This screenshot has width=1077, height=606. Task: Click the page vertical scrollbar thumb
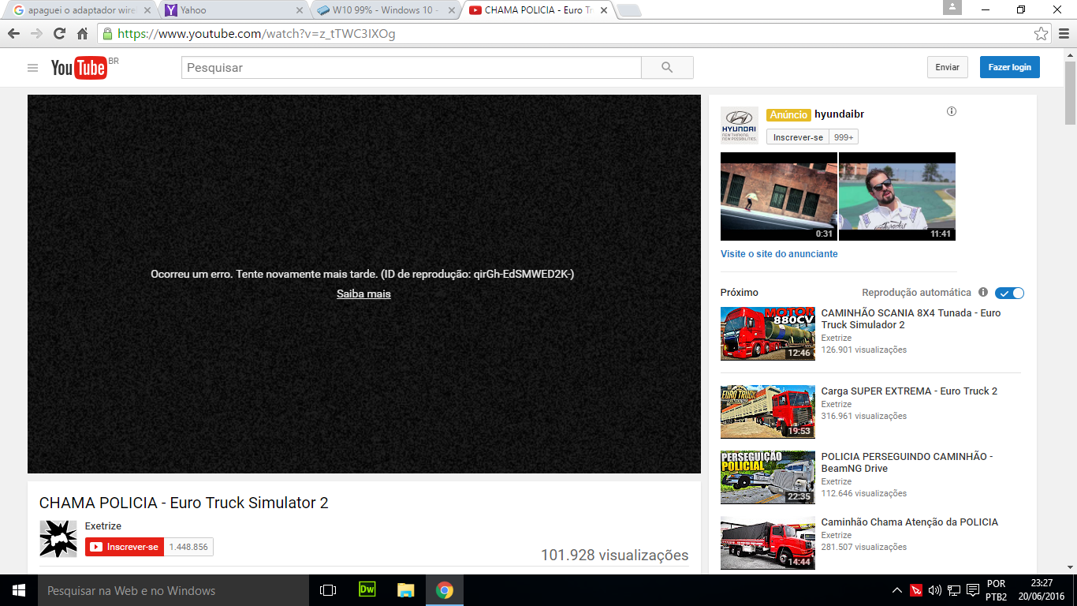point(1070,92)
